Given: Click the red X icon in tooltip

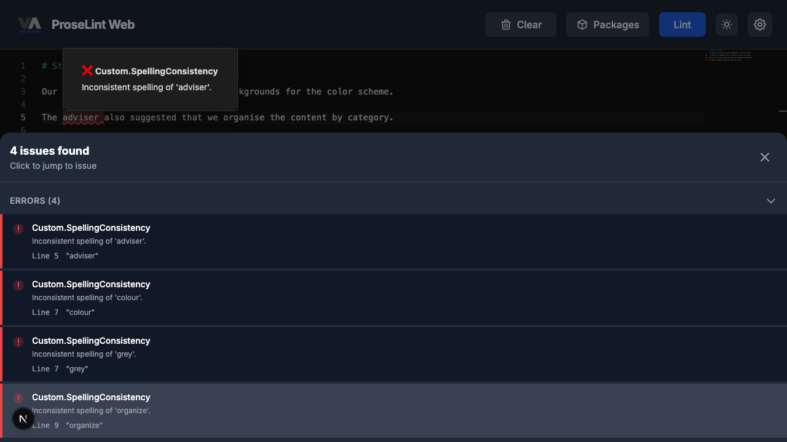Looking at the screenshot, I should (87, 71).
